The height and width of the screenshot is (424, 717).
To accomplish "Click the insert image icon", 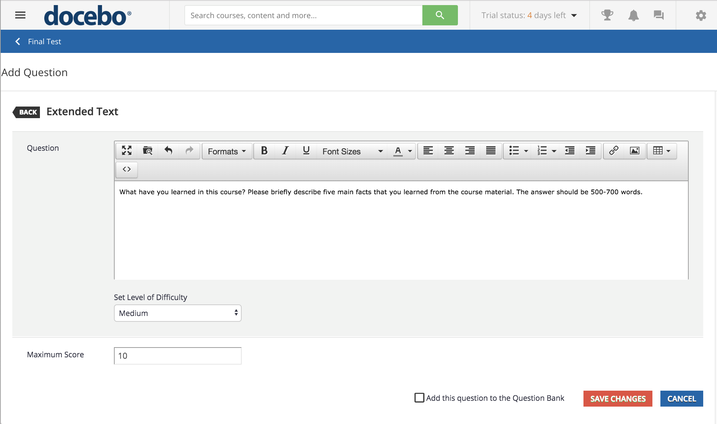I will click(635, 151).
